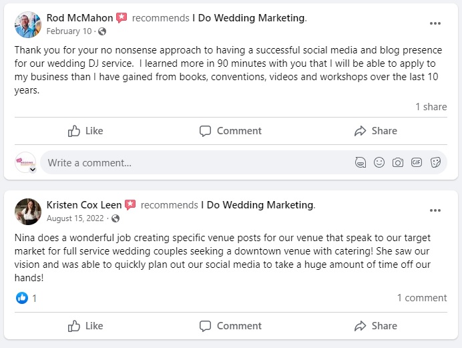This screenshot has height=348, width=462.
Task: Comment on Rod McMahon's post
Action: click(x=231, y=131)
